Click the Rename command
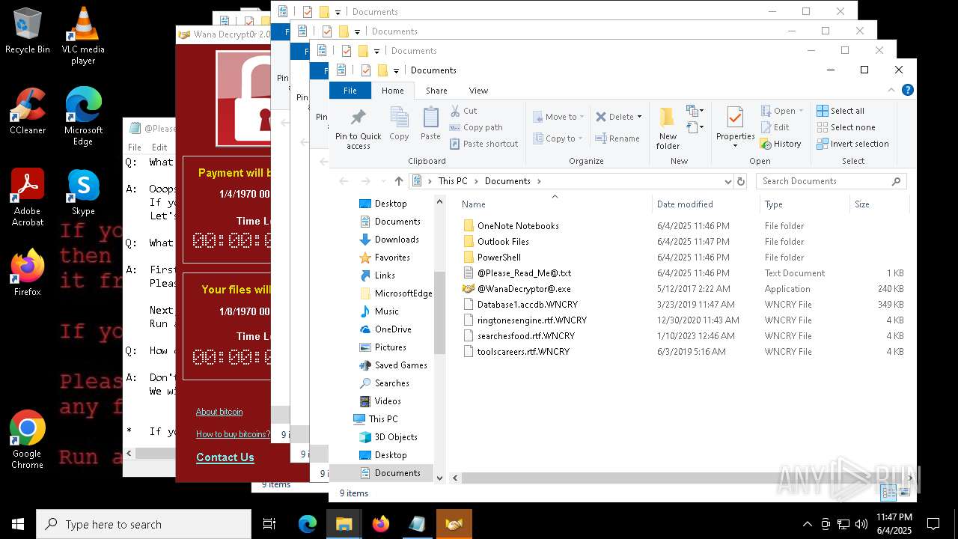Viewport: 958px width, 539px height. click(x=617, y=138)
